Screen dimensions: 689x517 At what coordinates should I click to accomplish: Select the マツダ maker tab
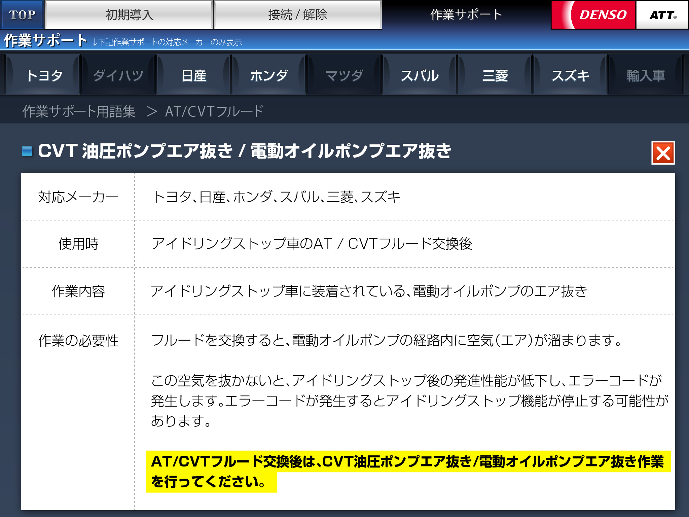[344, 75]
